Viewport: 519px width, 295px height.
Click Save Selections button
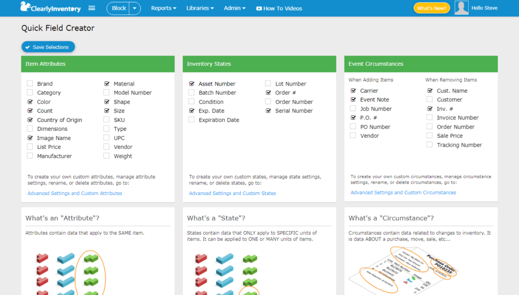(x=48, y=47)
